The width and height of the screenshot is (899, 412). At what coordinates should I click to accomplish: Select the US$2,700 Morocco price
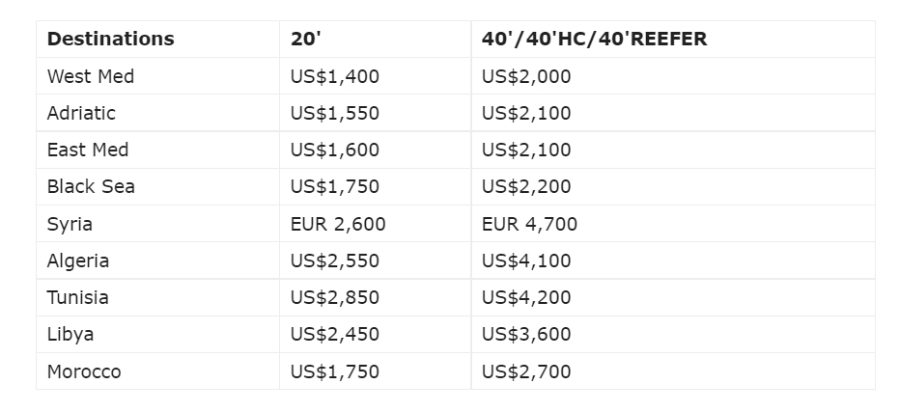[526, 371]
